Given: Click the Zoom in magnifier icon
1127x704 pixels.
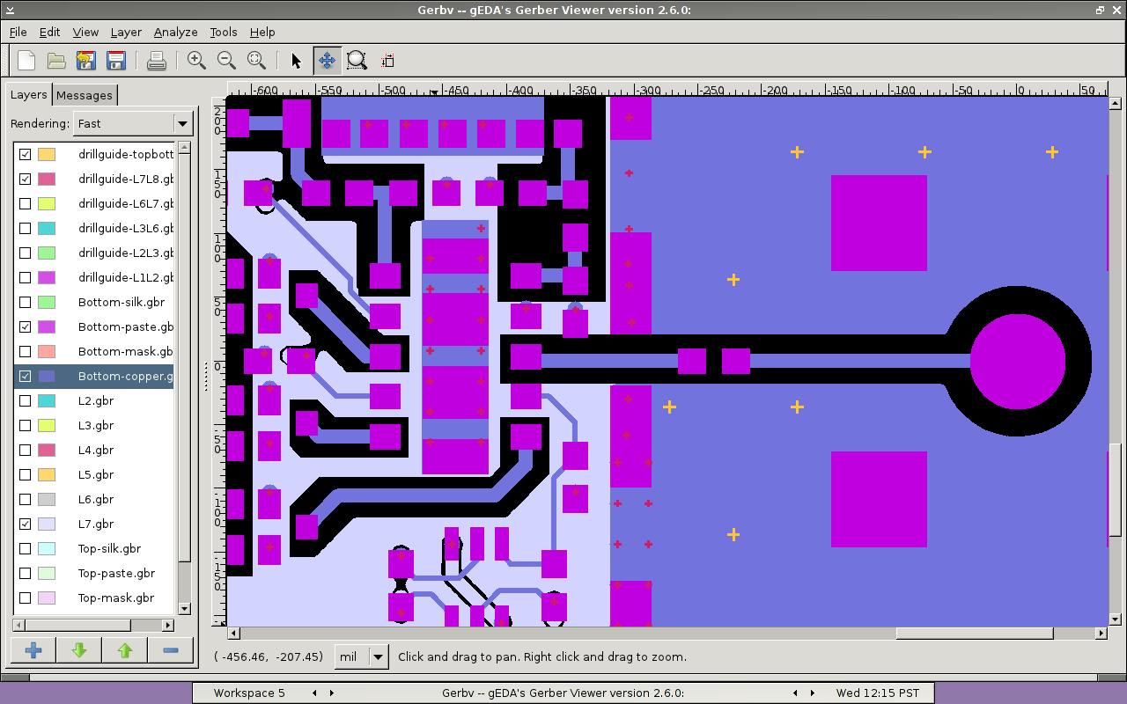Looking at the screenshot, I should 196,61.
